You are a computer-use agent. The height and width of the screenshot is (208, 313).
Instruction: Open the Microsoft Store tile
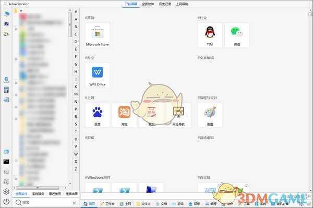pos(98,35)
